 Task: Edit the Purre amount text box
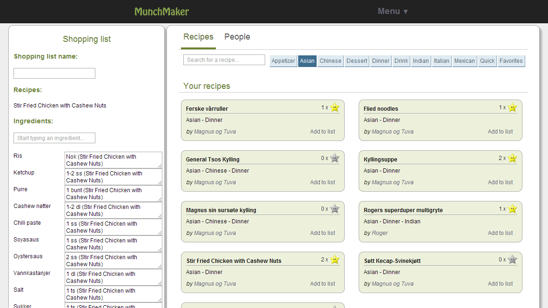114,194
